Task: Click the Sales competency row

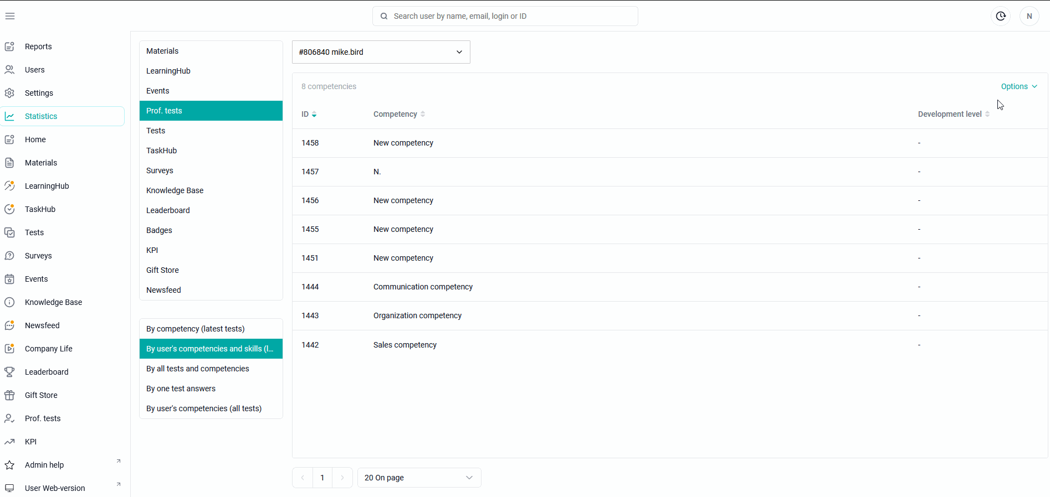Action: (x=670, y=345)
